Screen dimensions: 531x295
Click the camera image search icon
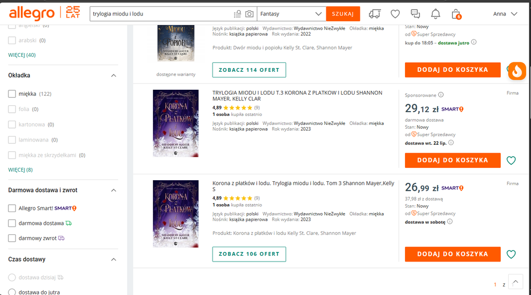click(x=249, y=14)
